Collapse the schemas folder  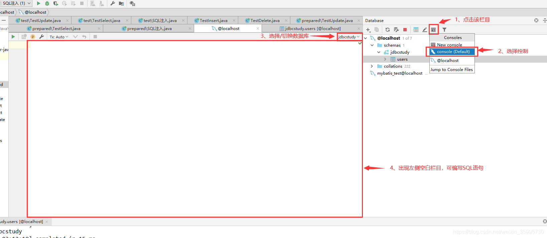(372, 45)
